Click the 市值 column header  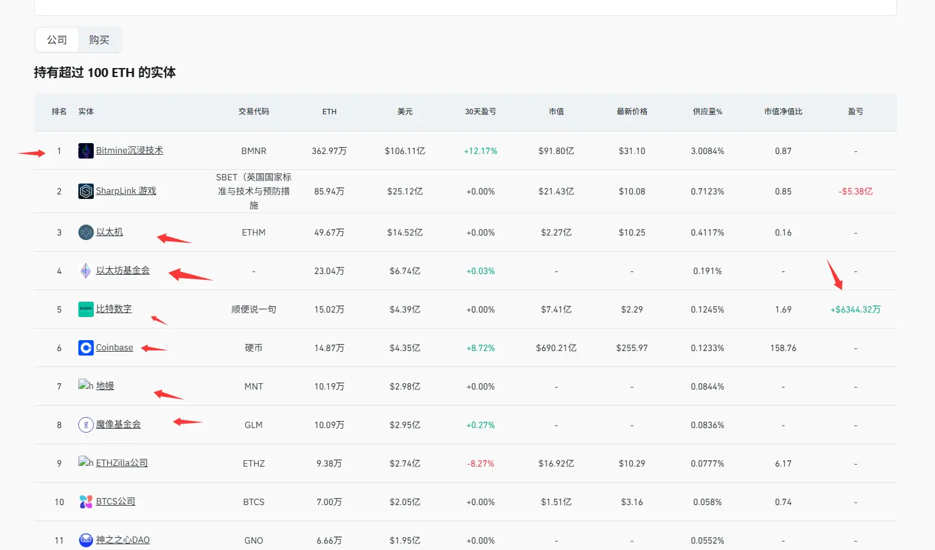[557, 112]
